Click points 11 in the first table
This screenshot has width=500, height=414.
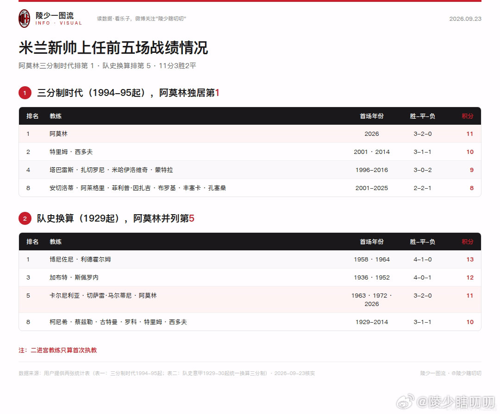pyautogui.click(x=470, y=134)
